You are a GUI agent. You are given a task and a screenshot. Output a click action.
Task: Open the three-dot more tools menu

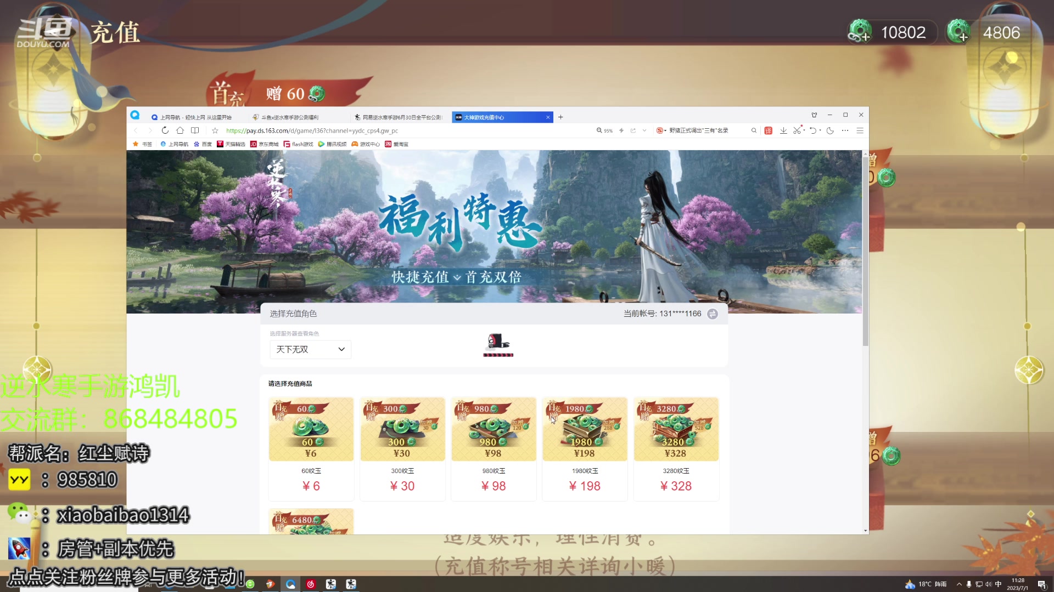point(845,130)
